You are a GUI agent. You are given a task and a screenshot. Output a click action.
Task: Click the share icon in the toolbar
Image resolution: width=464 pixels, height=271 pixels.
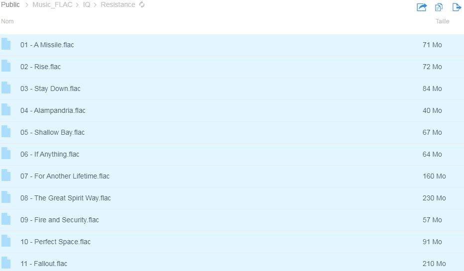pos(422,7)
